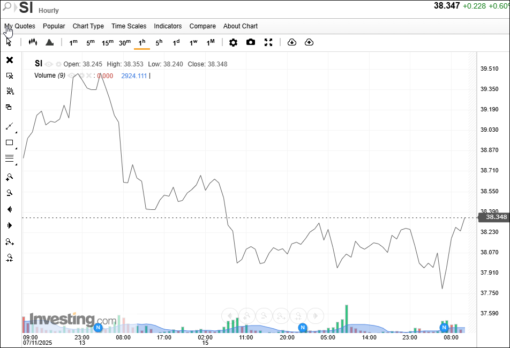This screenshot has width=510, height=348.
Task: Click the remove indicators bars icon
Action: (x=10, y=92)
